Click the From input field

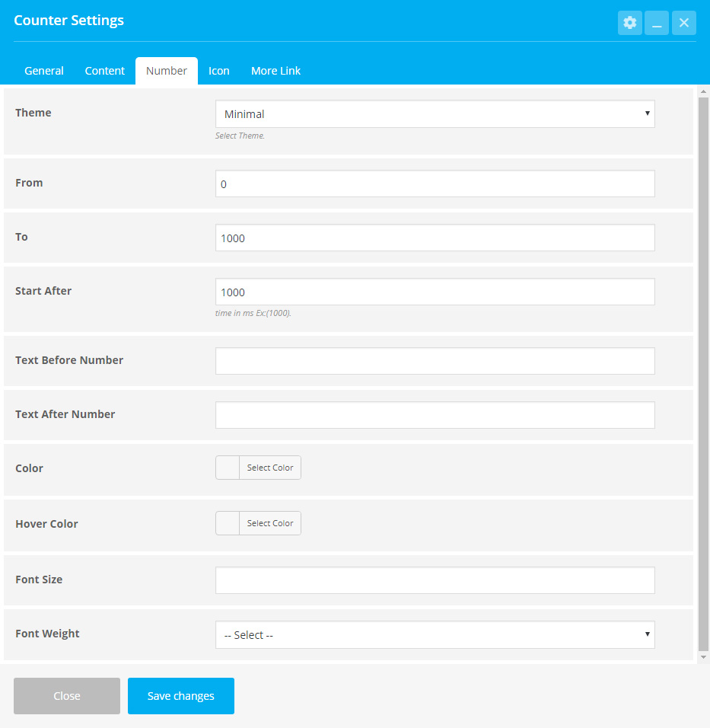pos(435,184)
